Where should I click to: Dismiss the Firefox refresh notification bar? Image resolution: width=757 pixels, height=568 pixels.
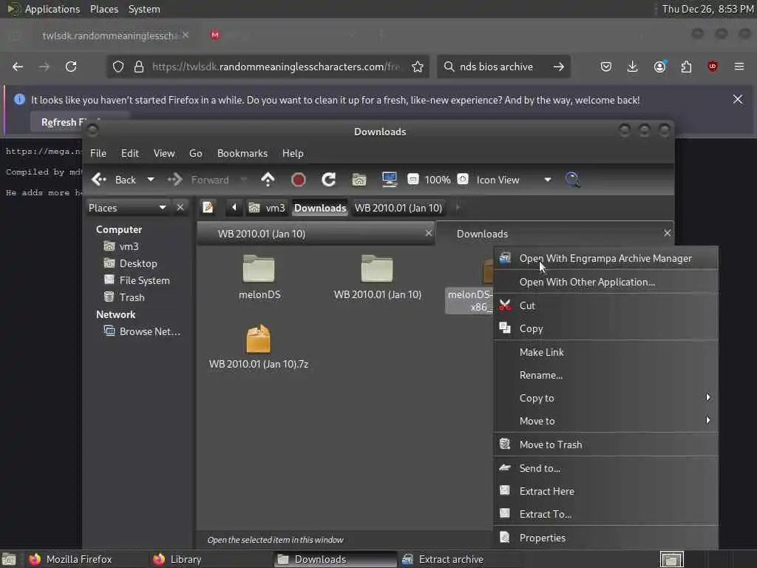738,100
